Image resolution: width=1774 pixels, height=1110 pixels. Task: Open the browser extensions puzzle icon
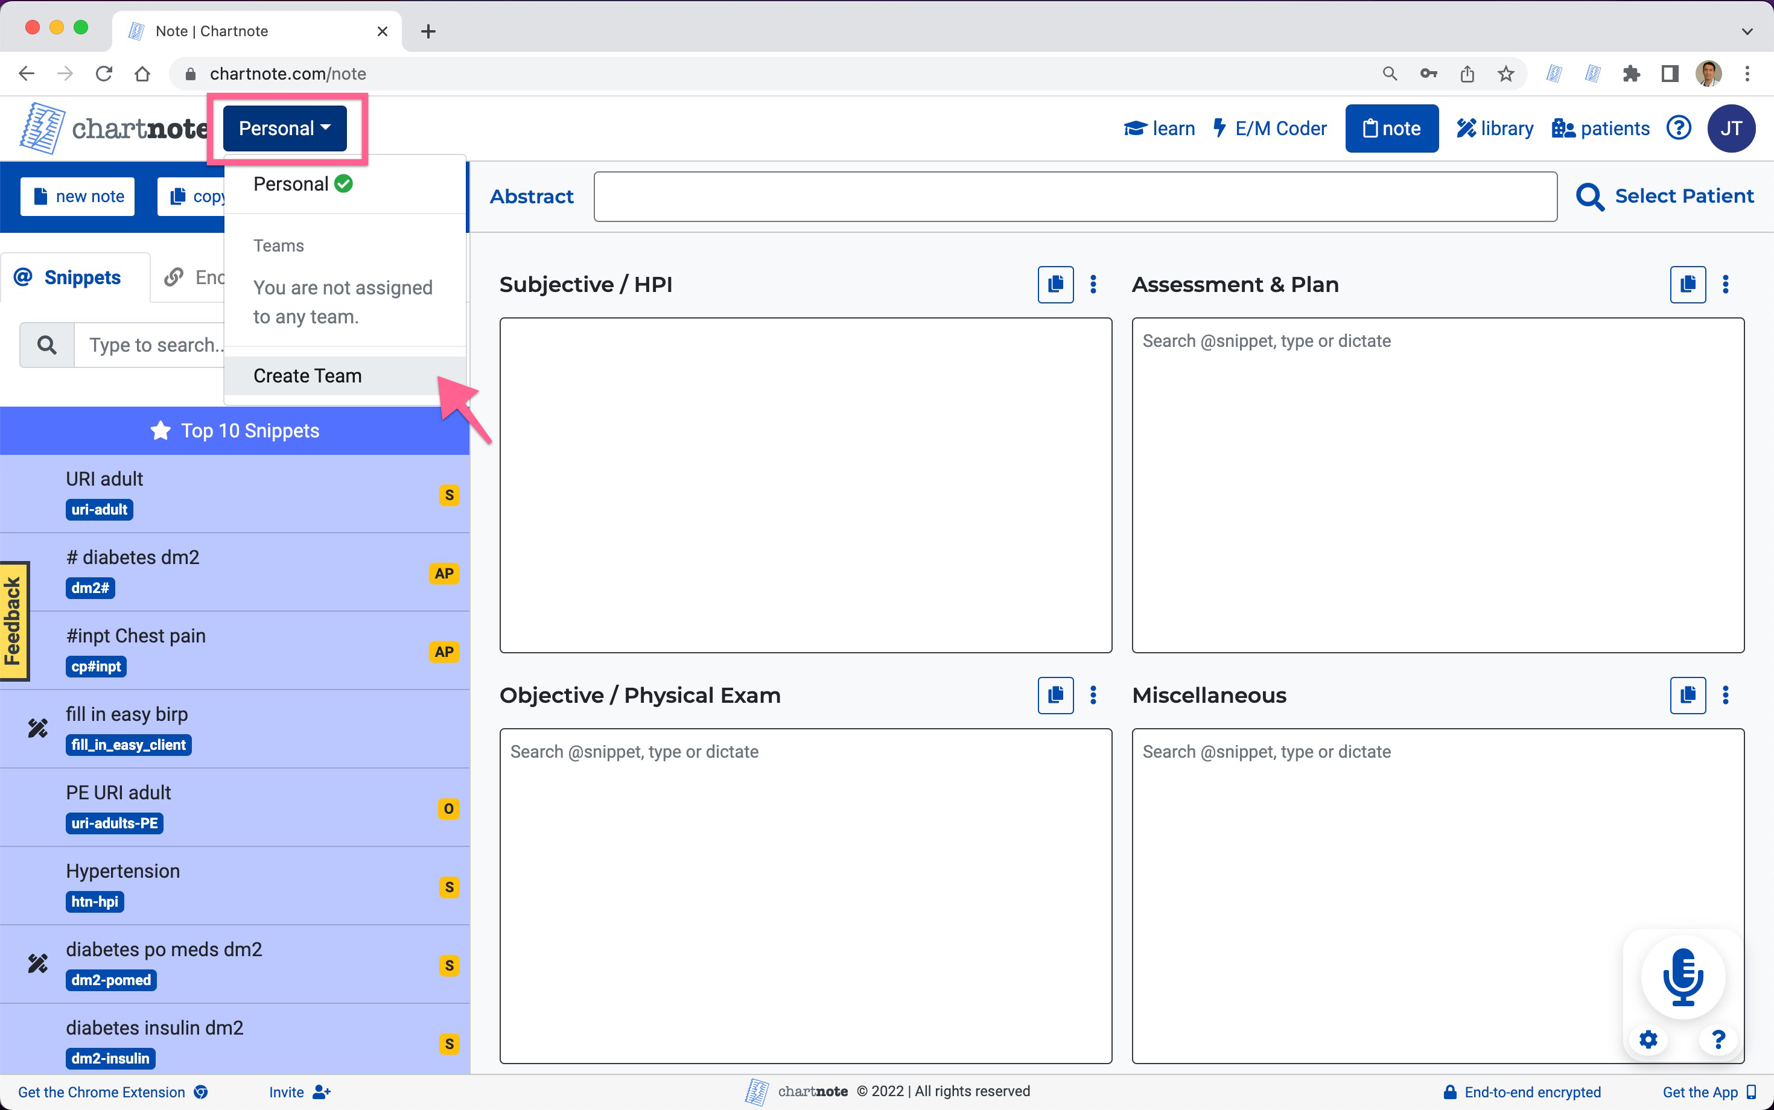click(x=1631, y=74)
